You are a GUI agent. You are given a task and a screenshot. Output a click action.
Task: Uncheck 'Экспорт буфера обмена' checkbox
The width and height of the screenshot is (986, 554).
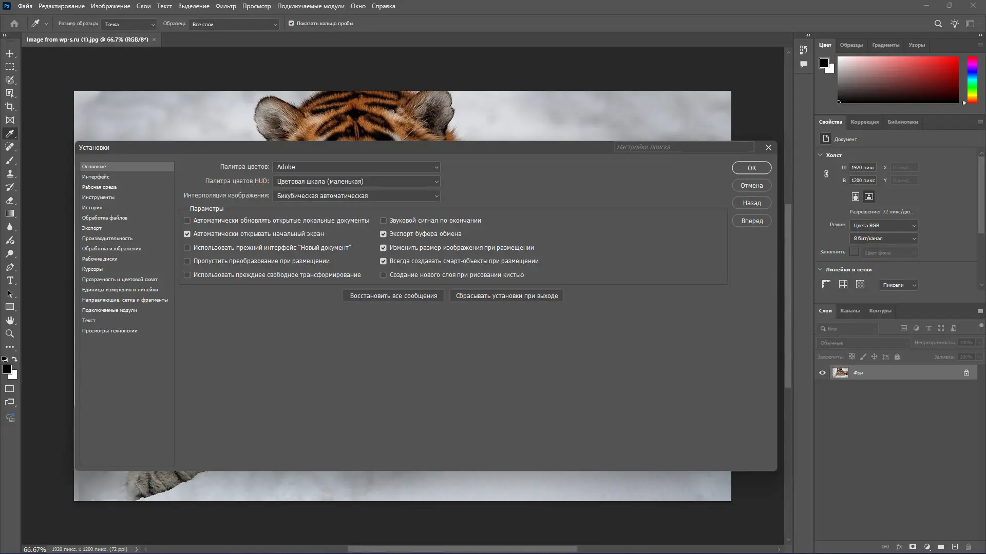click(383, 234)
